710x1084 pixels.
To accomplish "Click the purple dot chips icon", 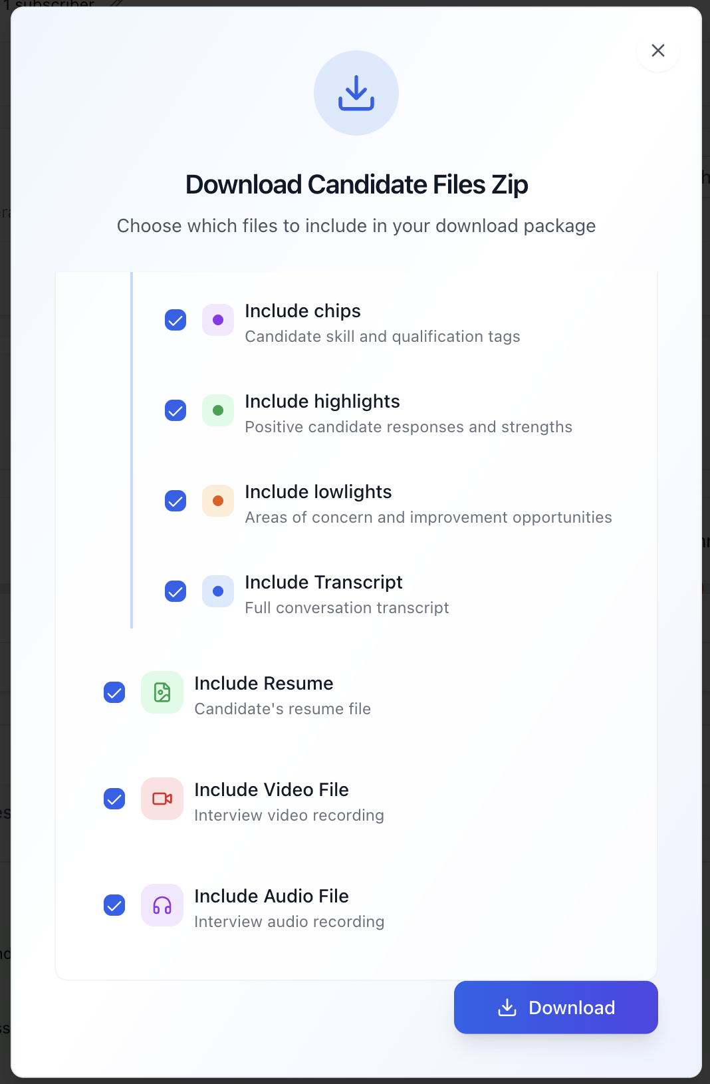I will [x=218, y=320].
